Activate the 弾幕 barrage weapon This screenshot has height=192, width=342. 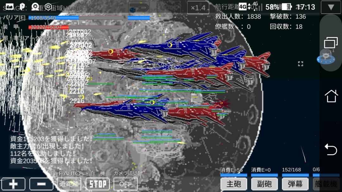pos(295,184)
